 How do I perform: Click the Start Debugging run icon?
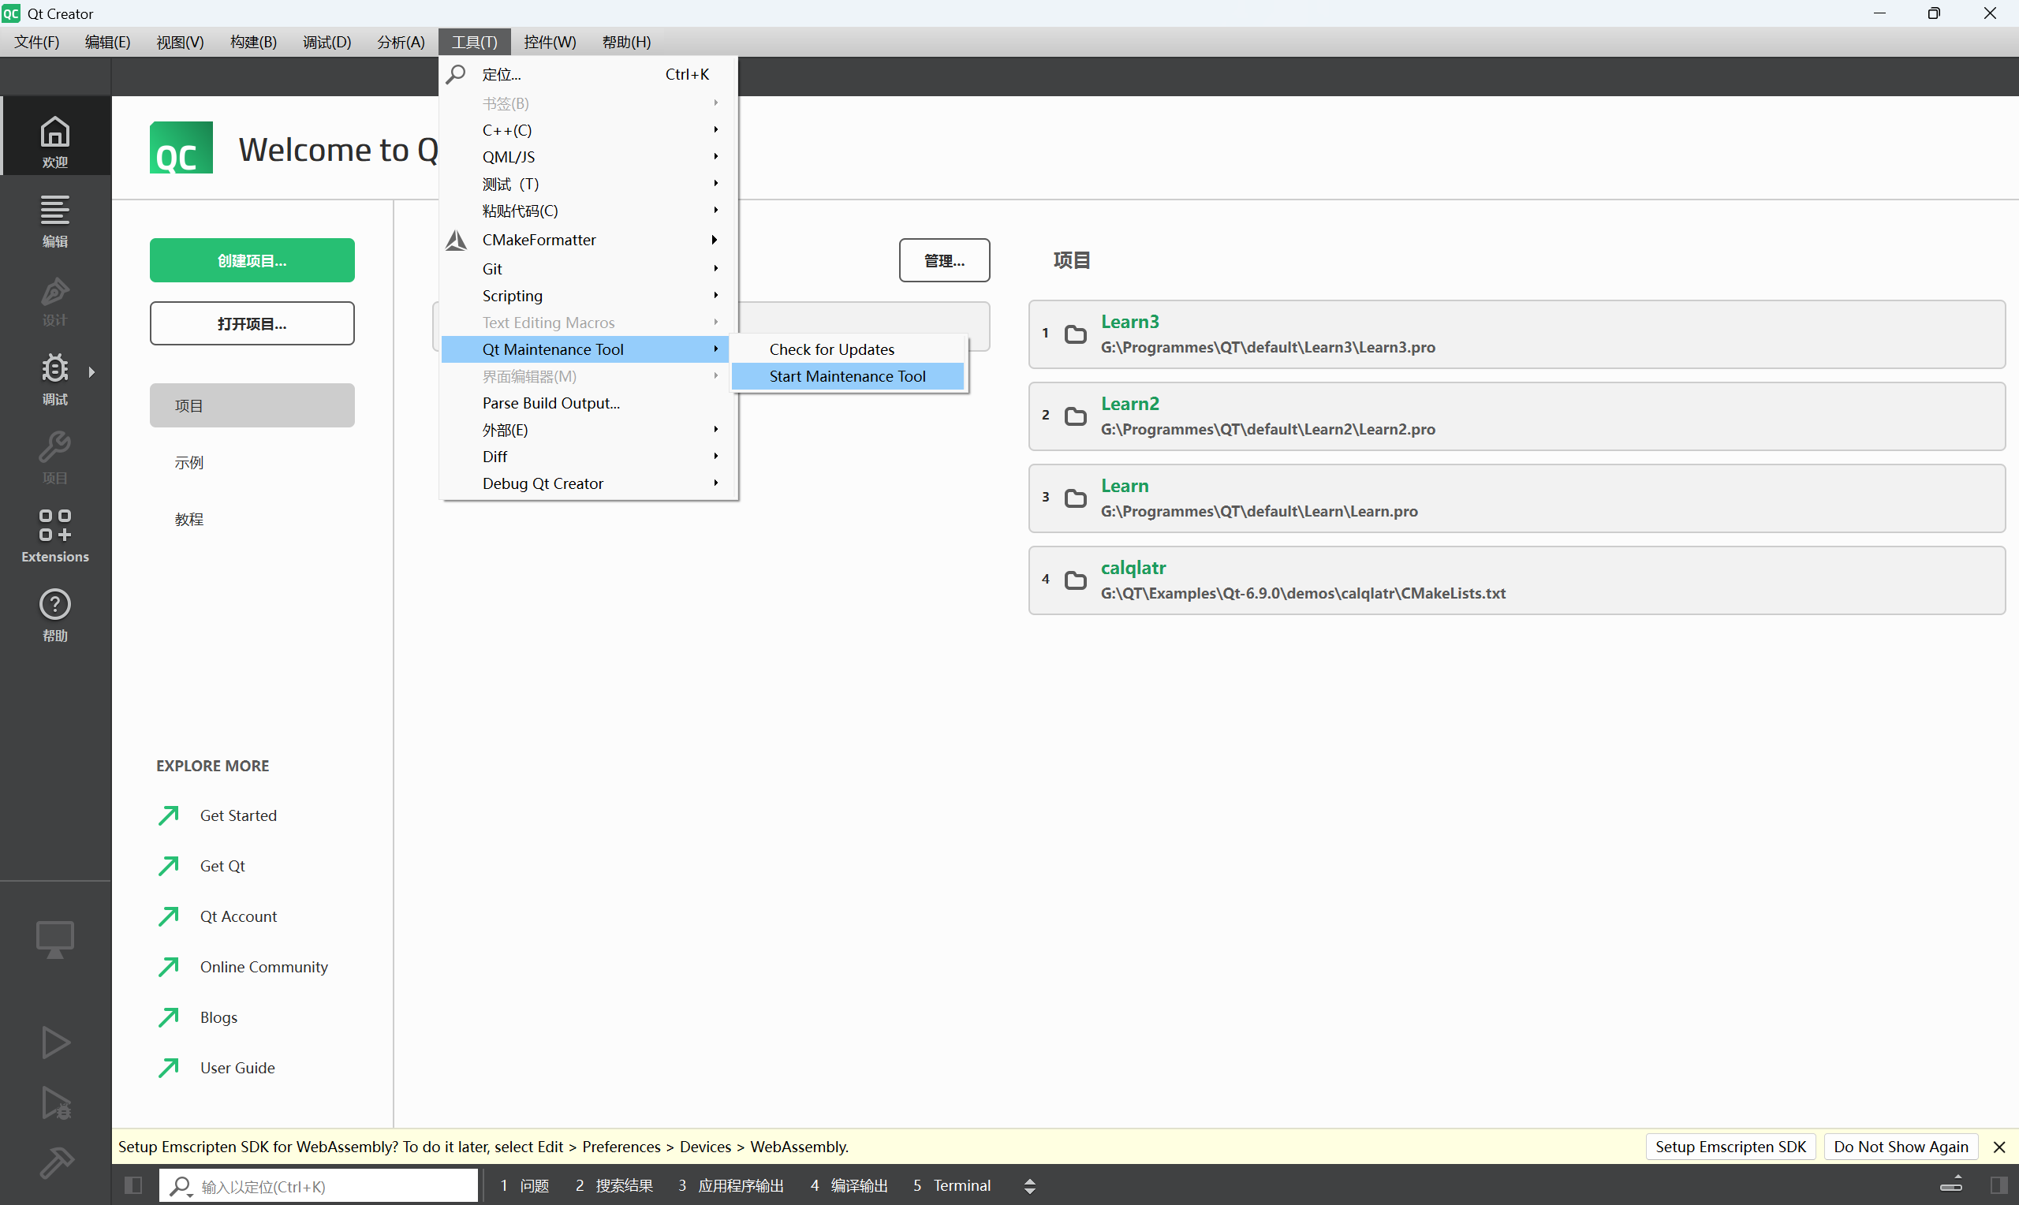(x=55, y=1102)
